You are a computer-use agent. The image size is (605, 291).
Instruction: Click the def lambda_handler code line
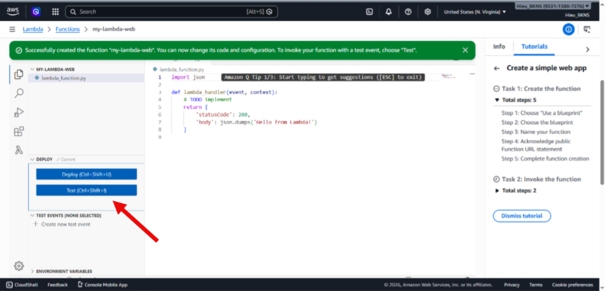coord(224,93)
